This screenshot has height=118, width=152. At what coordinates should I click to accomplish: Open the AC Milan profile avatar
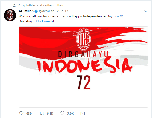[x=10, y=15]
